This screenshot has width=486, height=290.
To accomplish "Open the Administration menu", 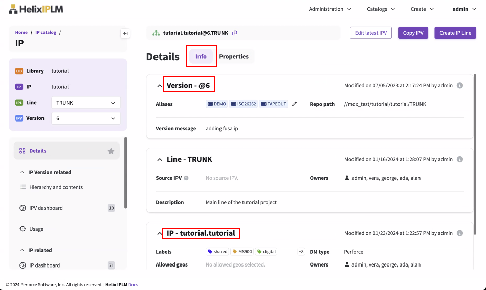I will pos(330,9).
